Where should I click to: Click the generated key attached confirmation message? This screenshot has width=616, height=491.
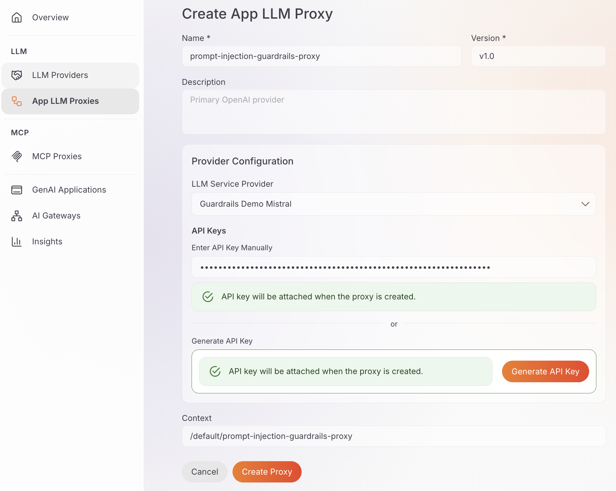coord(345,371)
